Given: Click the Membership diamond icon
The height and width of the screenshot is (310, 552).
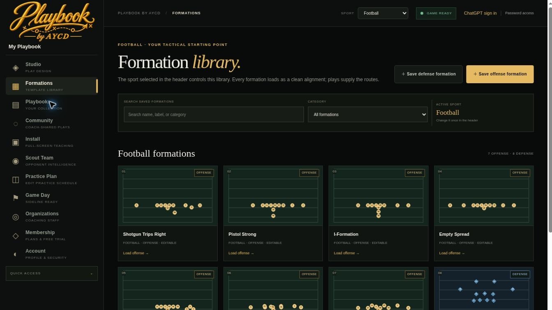Looking at the screenshot, I should tap(16, 236).
